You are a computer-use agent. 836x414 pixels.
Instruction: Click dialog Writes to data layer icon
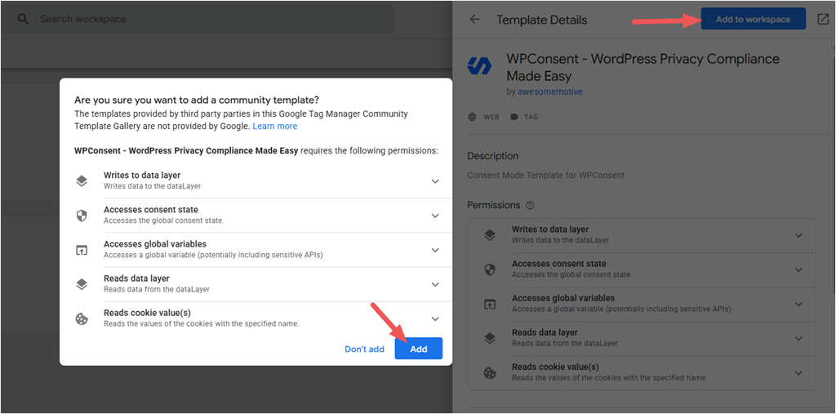[x=82, y=181]
